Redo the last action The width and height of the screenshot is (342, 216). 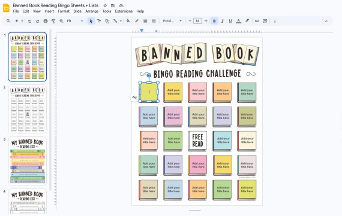coord(38,21)
